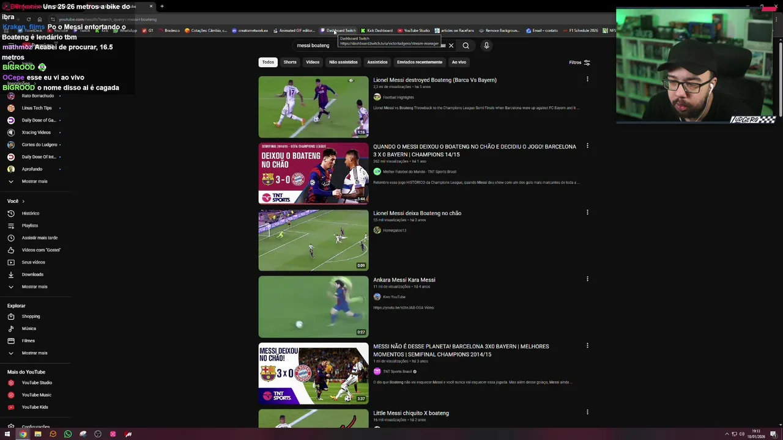Image resolution: width=783 pixels, height=440 pixels.
Task: Open Kick Dashboard bookmark
Action: [x=377, y=31]
